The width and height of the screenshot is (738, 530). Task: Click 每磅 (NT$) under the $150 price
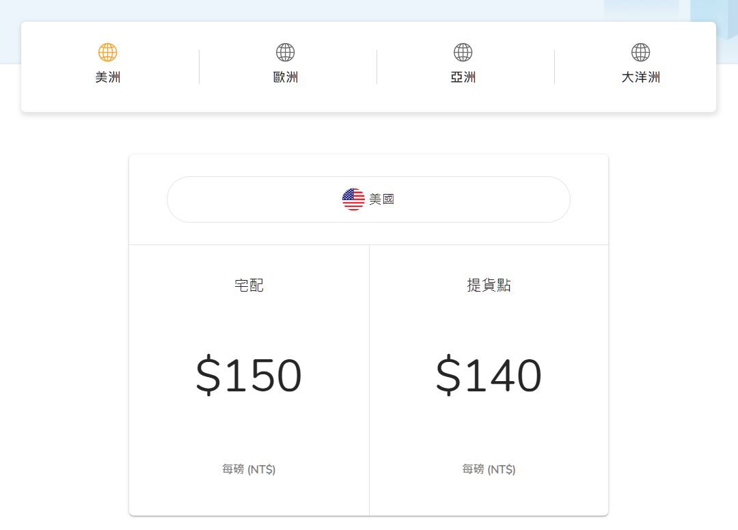coord(249,469)
